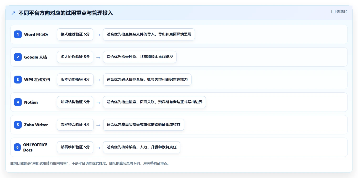Image resolution: width=358 pixels, height=178 pixels.
Task: Select the number 6 badge for ONLYOFFICE Docs
Action: 17,147
